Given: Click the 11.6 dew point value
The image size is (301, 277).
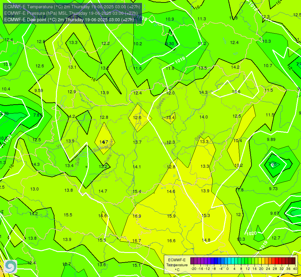Looking at the screenshot, I should point(138,68).
